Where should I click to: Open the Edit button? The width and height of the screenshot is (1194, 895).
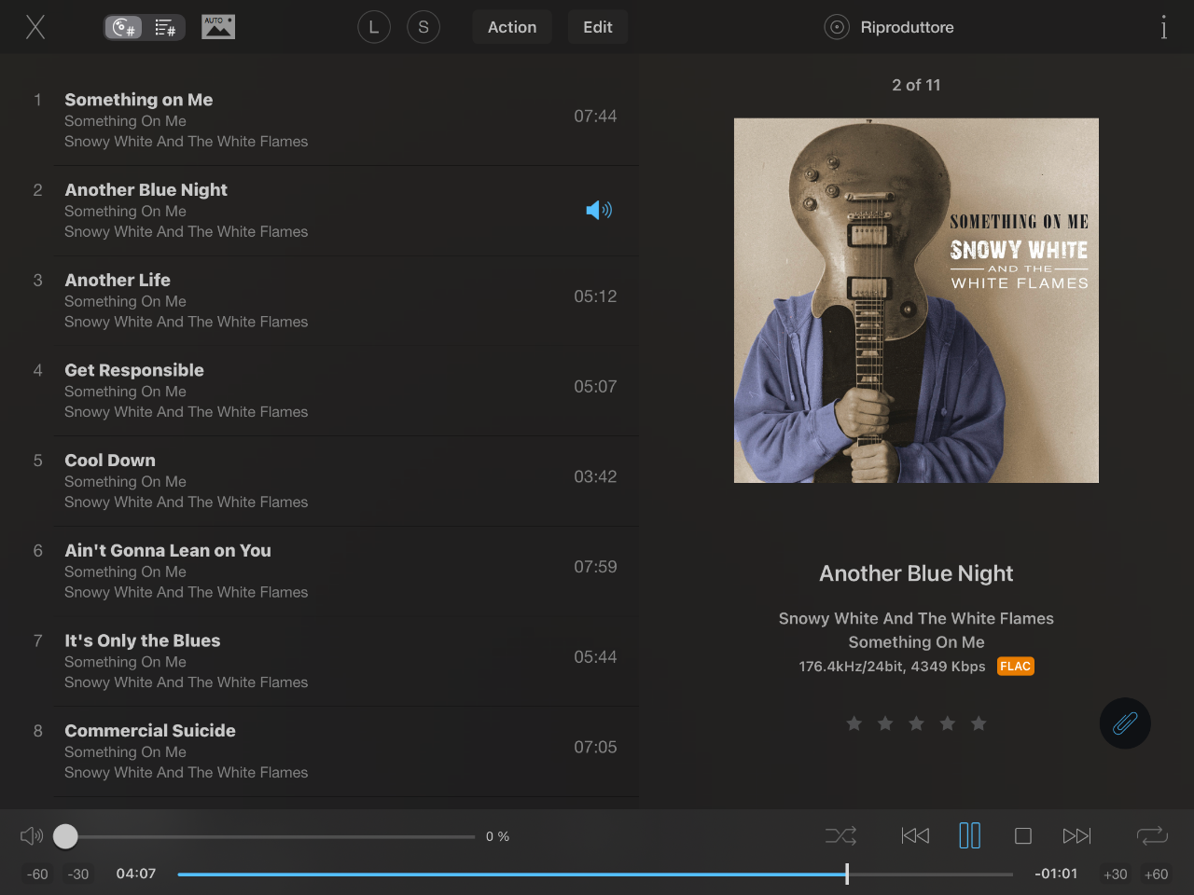(598, 27)
